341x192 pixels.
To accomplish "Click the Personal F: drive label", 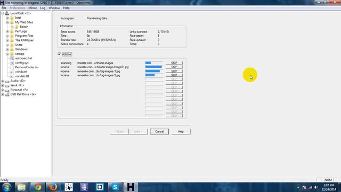I will [x=19, y=90].
